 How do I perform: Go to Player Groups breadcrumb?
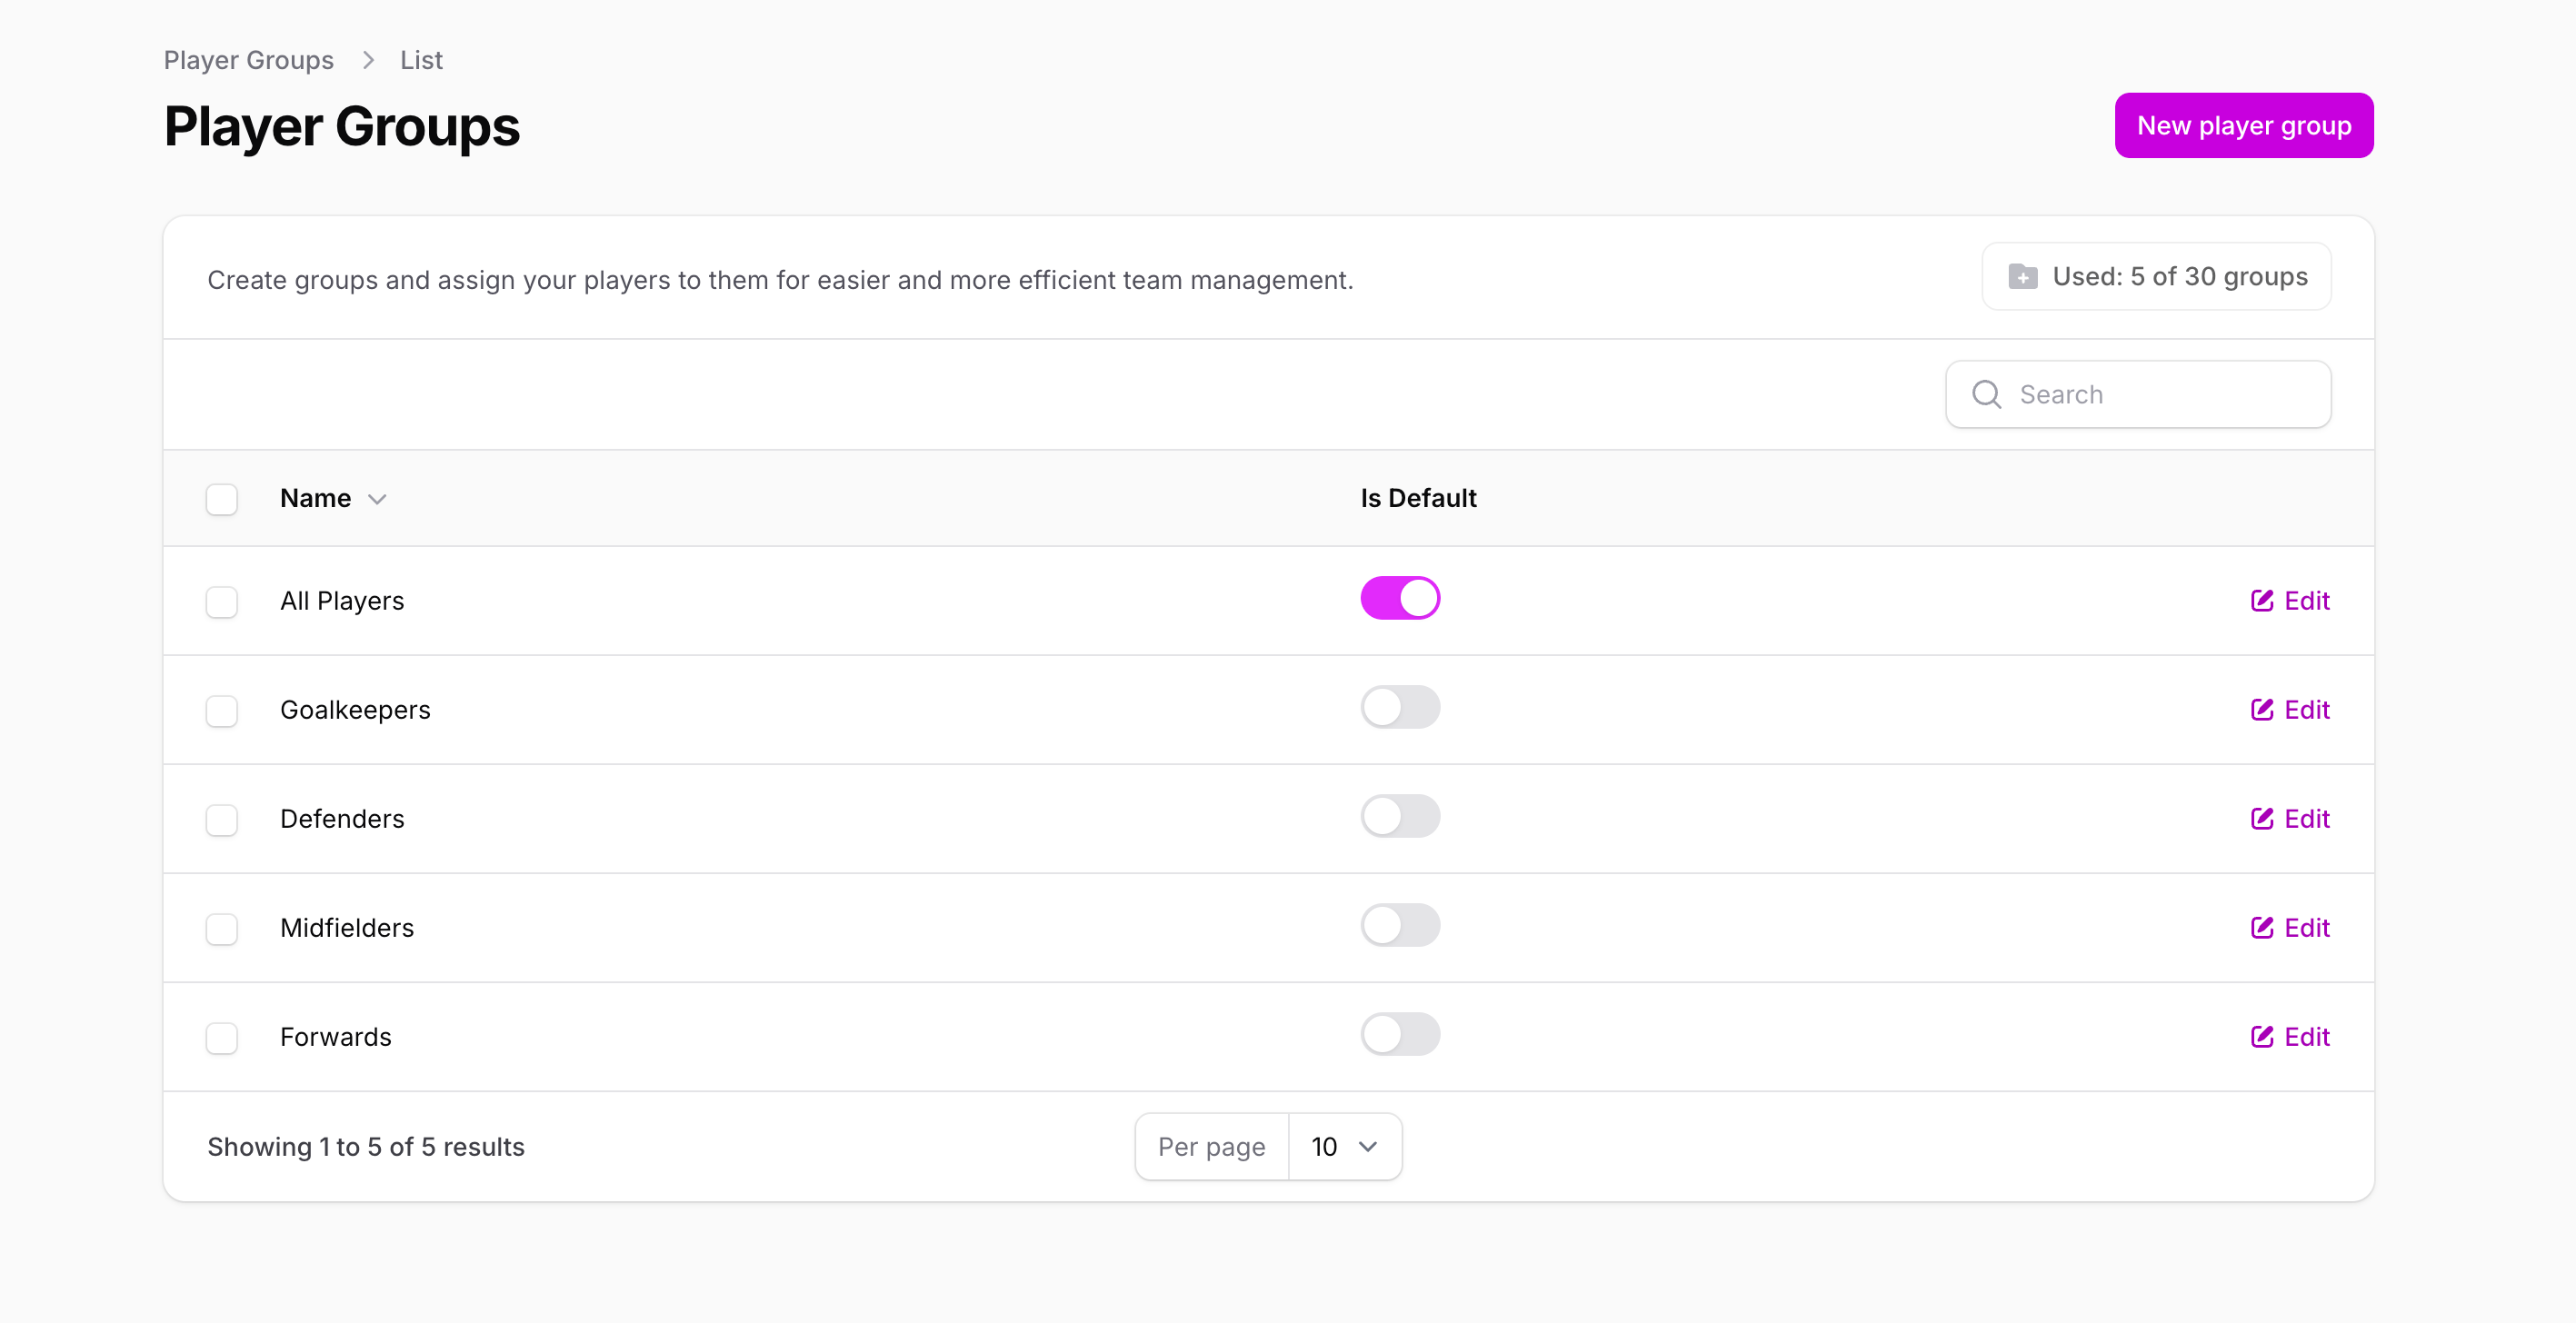[x=249, y=60]
